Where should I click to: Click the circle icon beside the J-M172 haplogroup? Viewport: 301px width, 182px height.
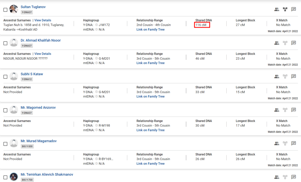[x=96, y=25]
